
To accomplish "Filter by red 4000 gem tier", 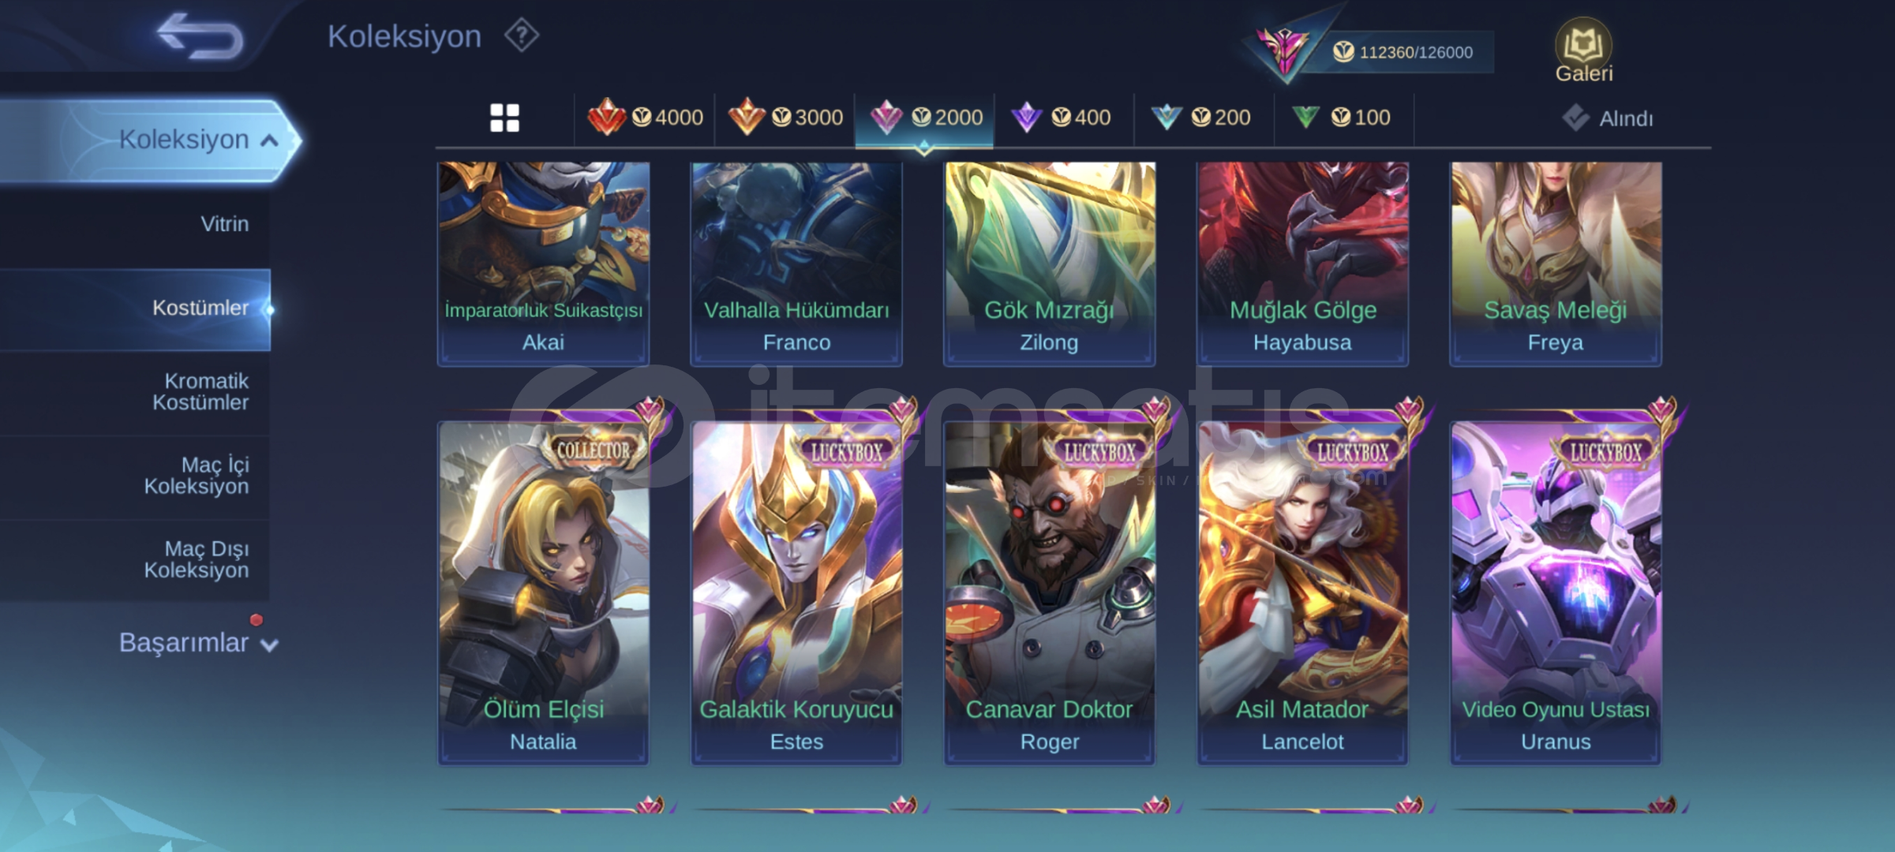I will [x=645, y=118].
